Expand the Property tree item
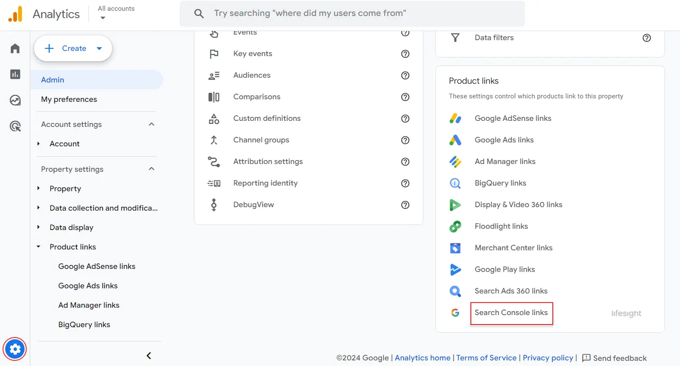Viewport: 680px width, 366px height. pyautogui.click(x=38, y=188)
